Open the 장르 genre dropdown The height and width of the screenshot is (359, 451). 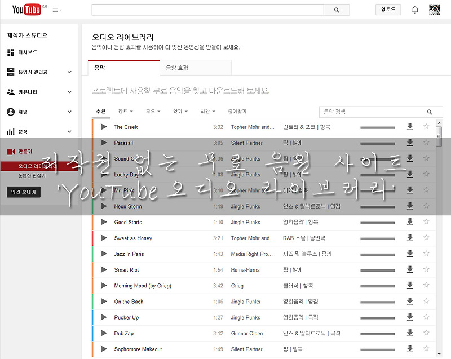126,112
